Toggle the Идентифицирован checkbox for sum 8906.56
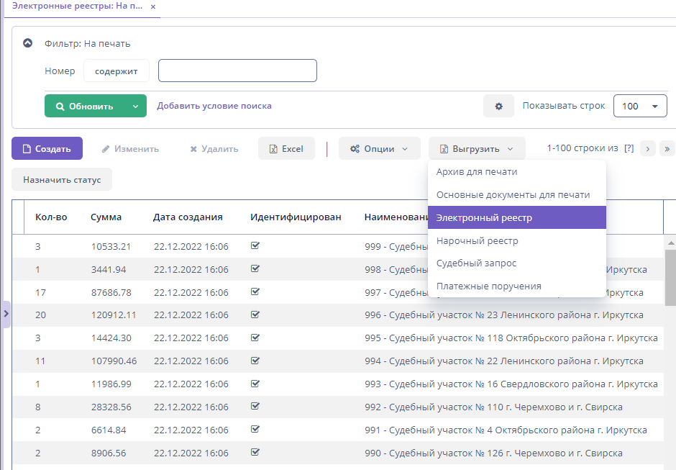676x470 pixels. [x=255, y=453]
